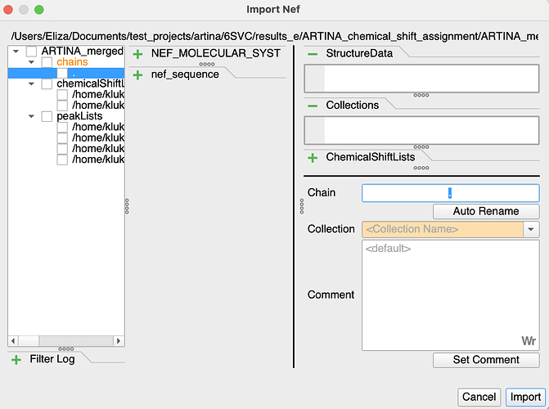This screenshot has height=409, width=549.
Task: Enable the peakLists checkbox
Action: pos(47,117)
